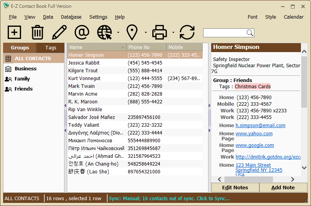The image size is (311, 206).
Task: Click the details pane vertical scrollbar thumb
Action: (x=304, y=82)
